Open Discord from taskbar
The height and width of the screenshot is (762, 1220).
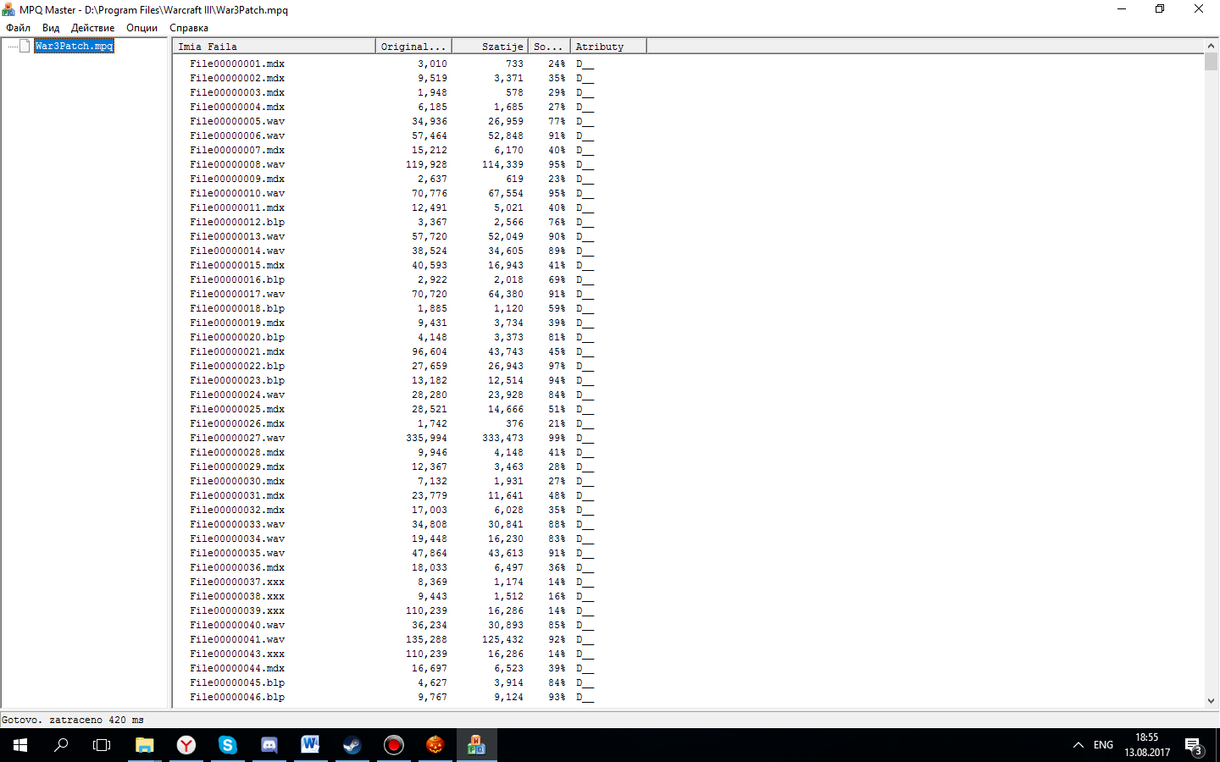coord(269,745)
